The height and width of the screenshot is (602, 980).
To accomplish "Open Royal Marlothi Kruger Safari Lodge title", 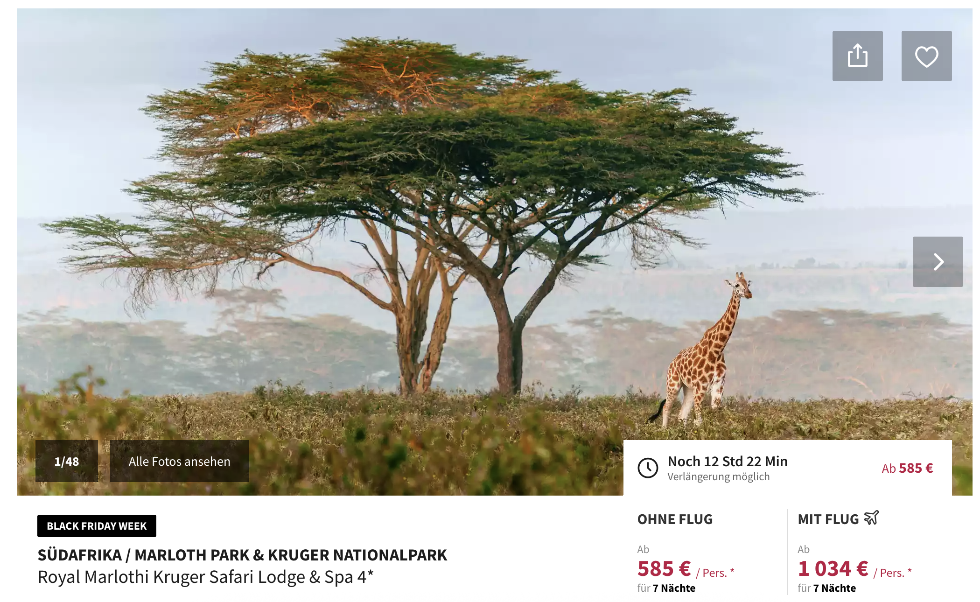I will click(x=205, y=577).
